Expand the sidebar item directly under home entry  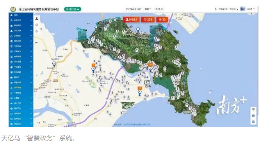click(x=21, y=20)
